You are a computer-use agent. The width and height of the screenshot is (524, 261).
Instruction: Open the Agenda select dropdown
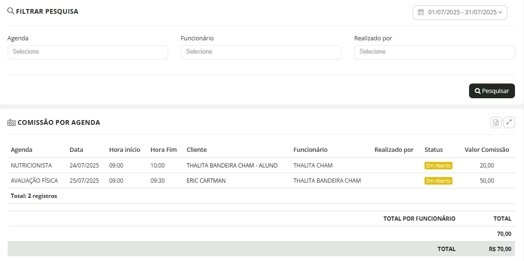tap(88, 52)
